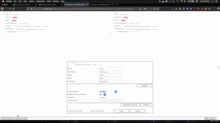
Task: Show the sidebars toolbar icon
Action: click(x=184, y=9)
